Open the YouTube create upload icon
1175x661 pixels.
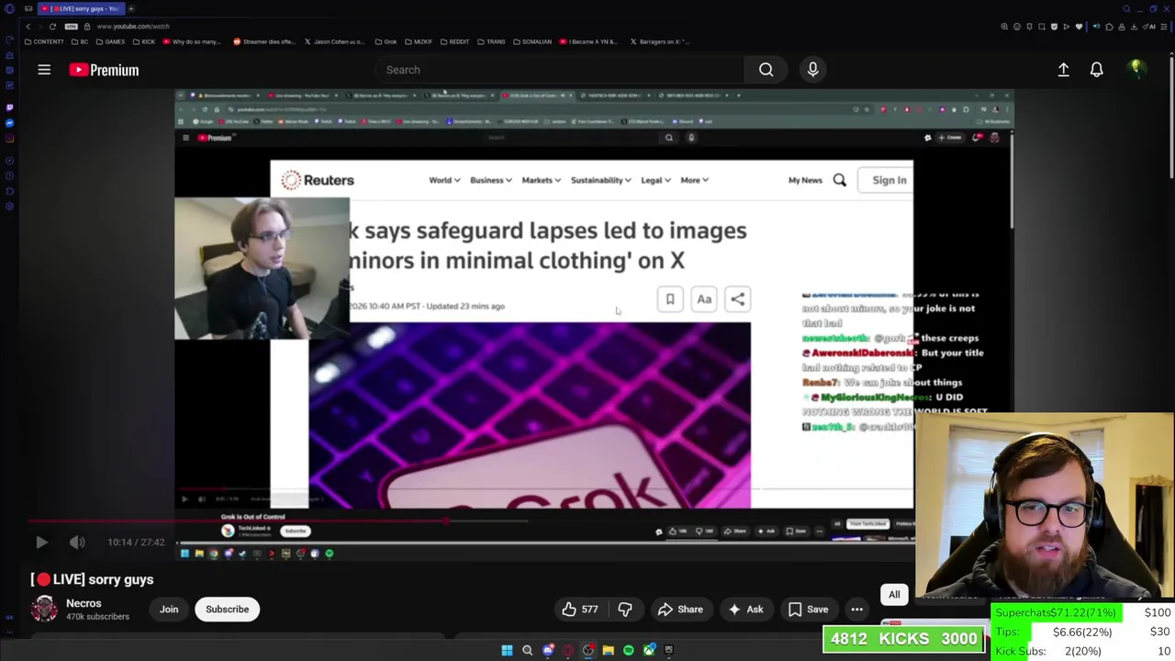tap(1063, 70)
